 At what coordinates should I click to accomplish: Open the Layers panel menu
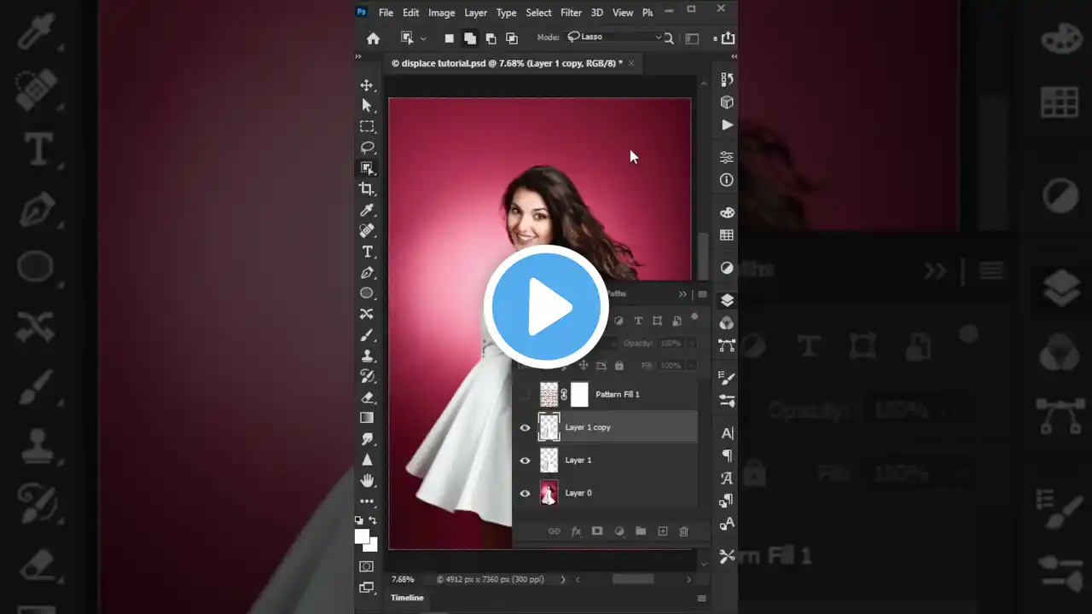pyautogui.click(x=701, y=293)
